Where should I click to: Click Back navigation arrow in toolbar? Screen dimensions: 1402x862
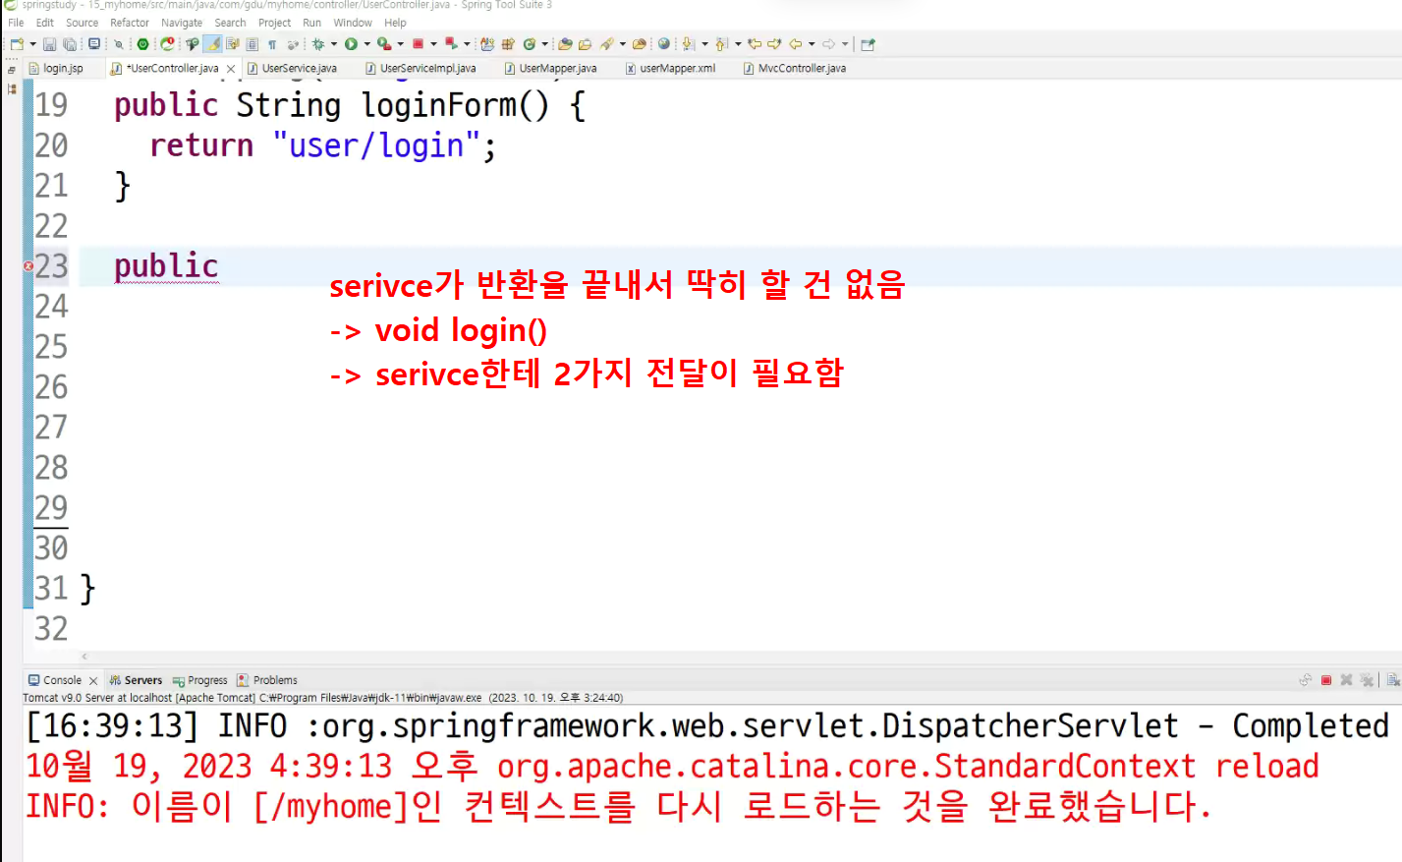796,44
